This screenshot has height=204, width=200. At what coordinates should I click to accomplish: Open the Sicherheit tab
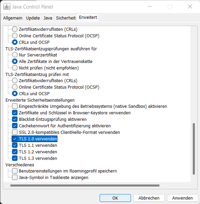tap(66, 18)
